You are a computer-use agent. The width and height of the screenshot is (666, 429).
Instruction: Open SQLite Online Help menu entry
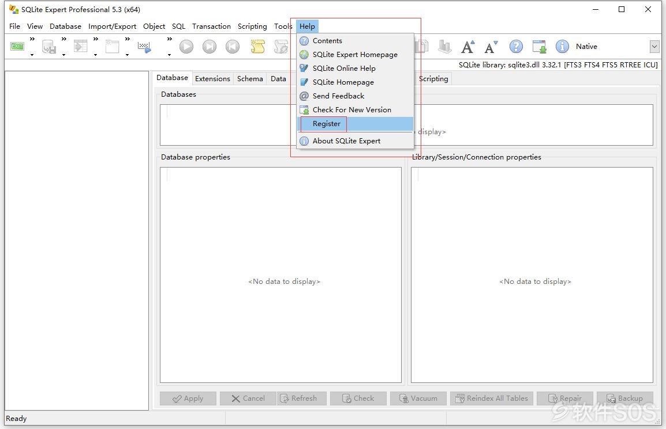click(x=355, y=69)
